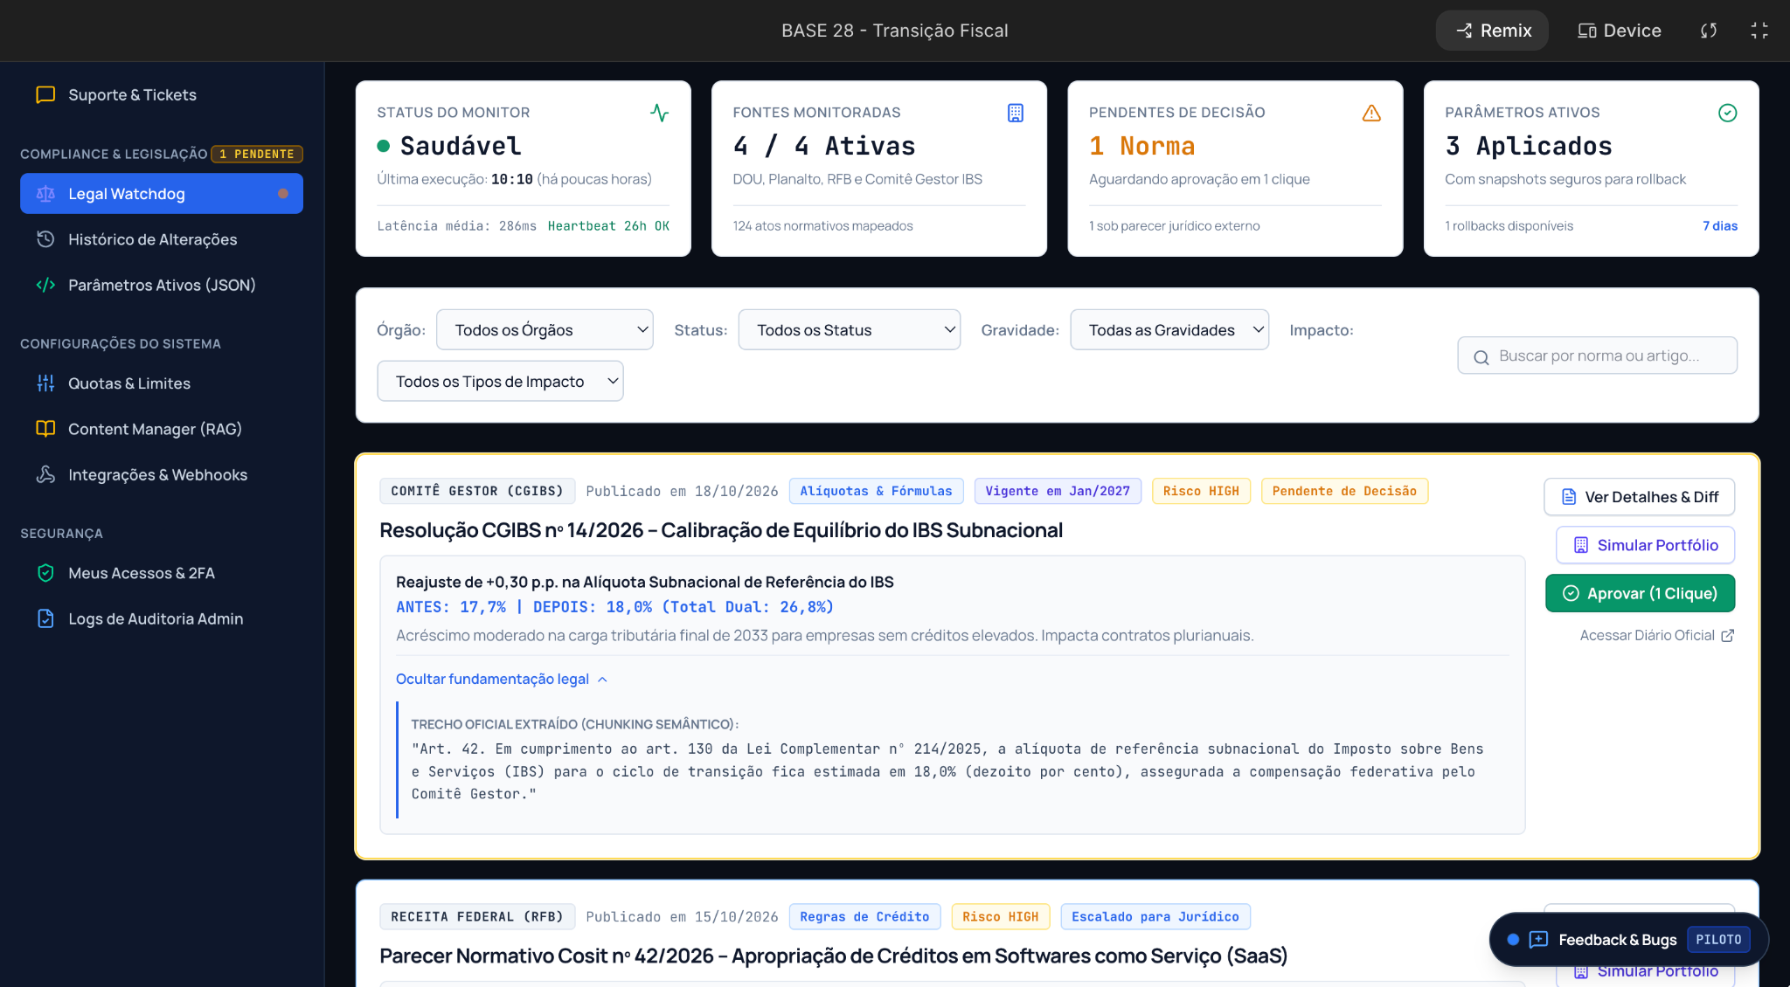Screen dimensions: 1790x987
Task: Click the warning triangle on Pendentes card
Action: pos(1371,113)
